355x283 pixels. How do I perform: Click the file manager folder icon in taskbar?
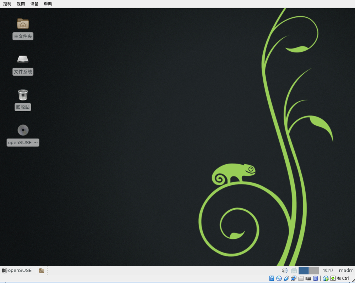tap(42, 270)
